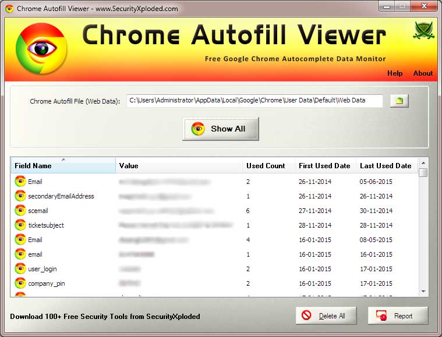Select the ticketsubject row icon

tap(20, 225)
